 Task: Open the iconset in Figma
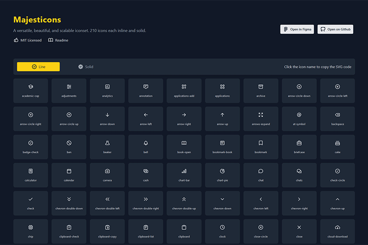297,29
